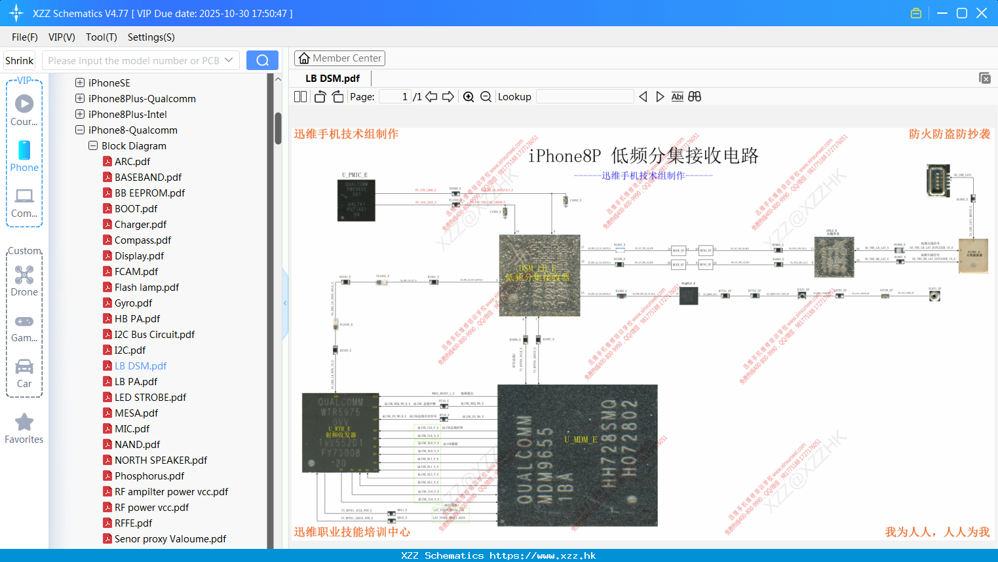Viewport: 998px width, 562px height.
Task: Open Compass.pdf
Action: 143,240
